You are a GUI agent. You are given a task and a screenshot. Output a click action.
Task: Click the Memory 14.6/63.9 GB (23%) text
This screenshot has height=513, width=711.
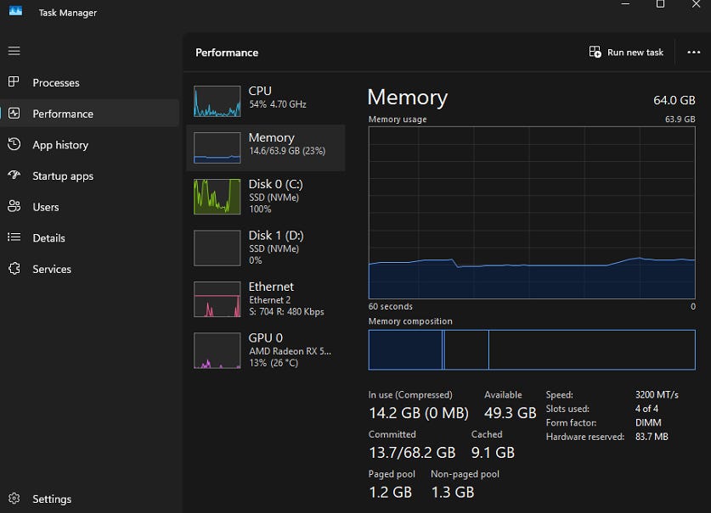pyautogui.click(x=287, y=151)
